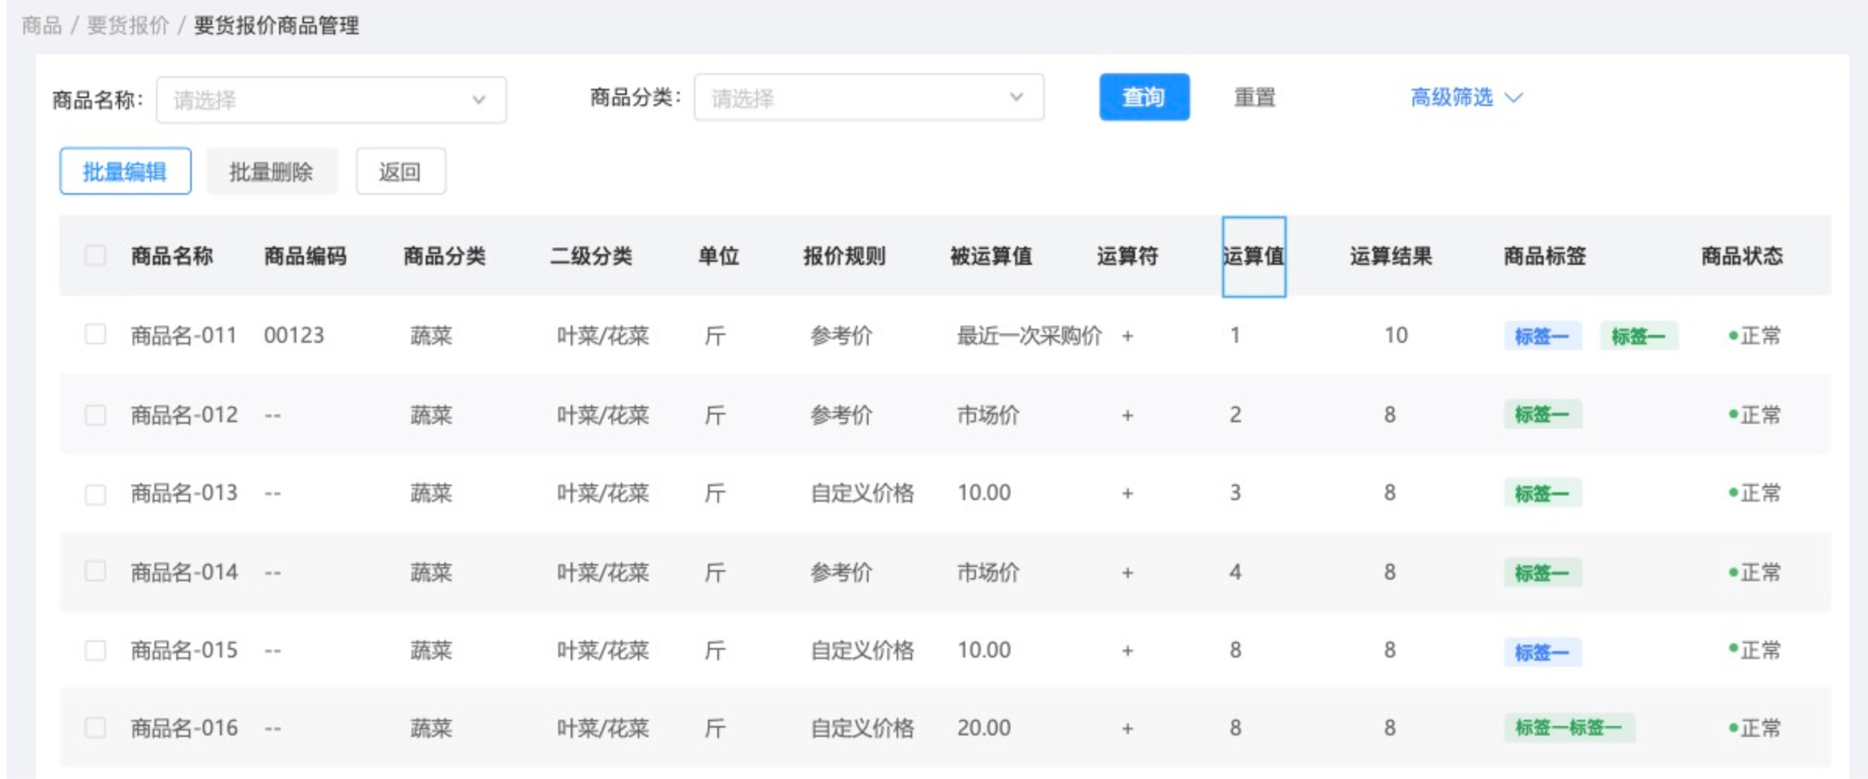Click the 被运算值 column header
The image size is (1868, 779).
coord(991,256)
